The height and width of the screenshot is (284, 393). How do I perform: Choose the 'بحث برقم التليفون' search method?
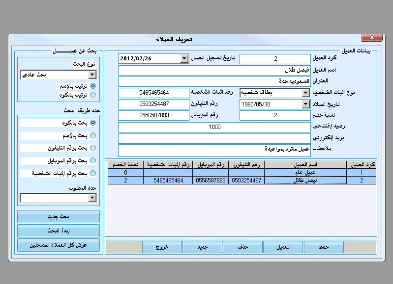click(93, 148)
